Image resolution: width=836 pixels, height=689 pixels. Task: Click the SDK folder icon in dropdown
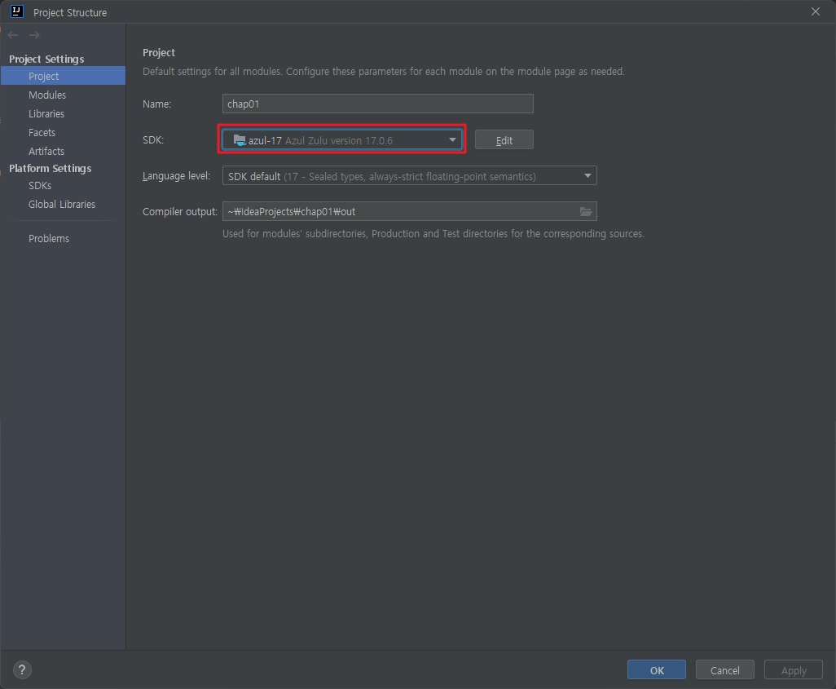tap(240, 140)
